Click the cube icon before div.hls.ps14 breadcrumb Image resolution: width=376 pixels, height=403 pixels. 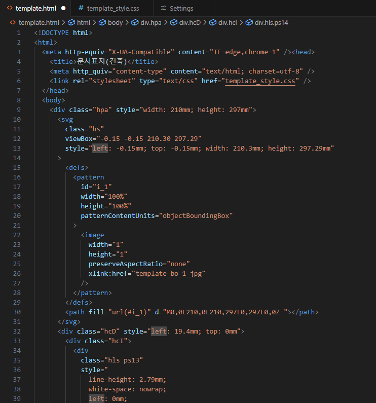click(249, 23)
